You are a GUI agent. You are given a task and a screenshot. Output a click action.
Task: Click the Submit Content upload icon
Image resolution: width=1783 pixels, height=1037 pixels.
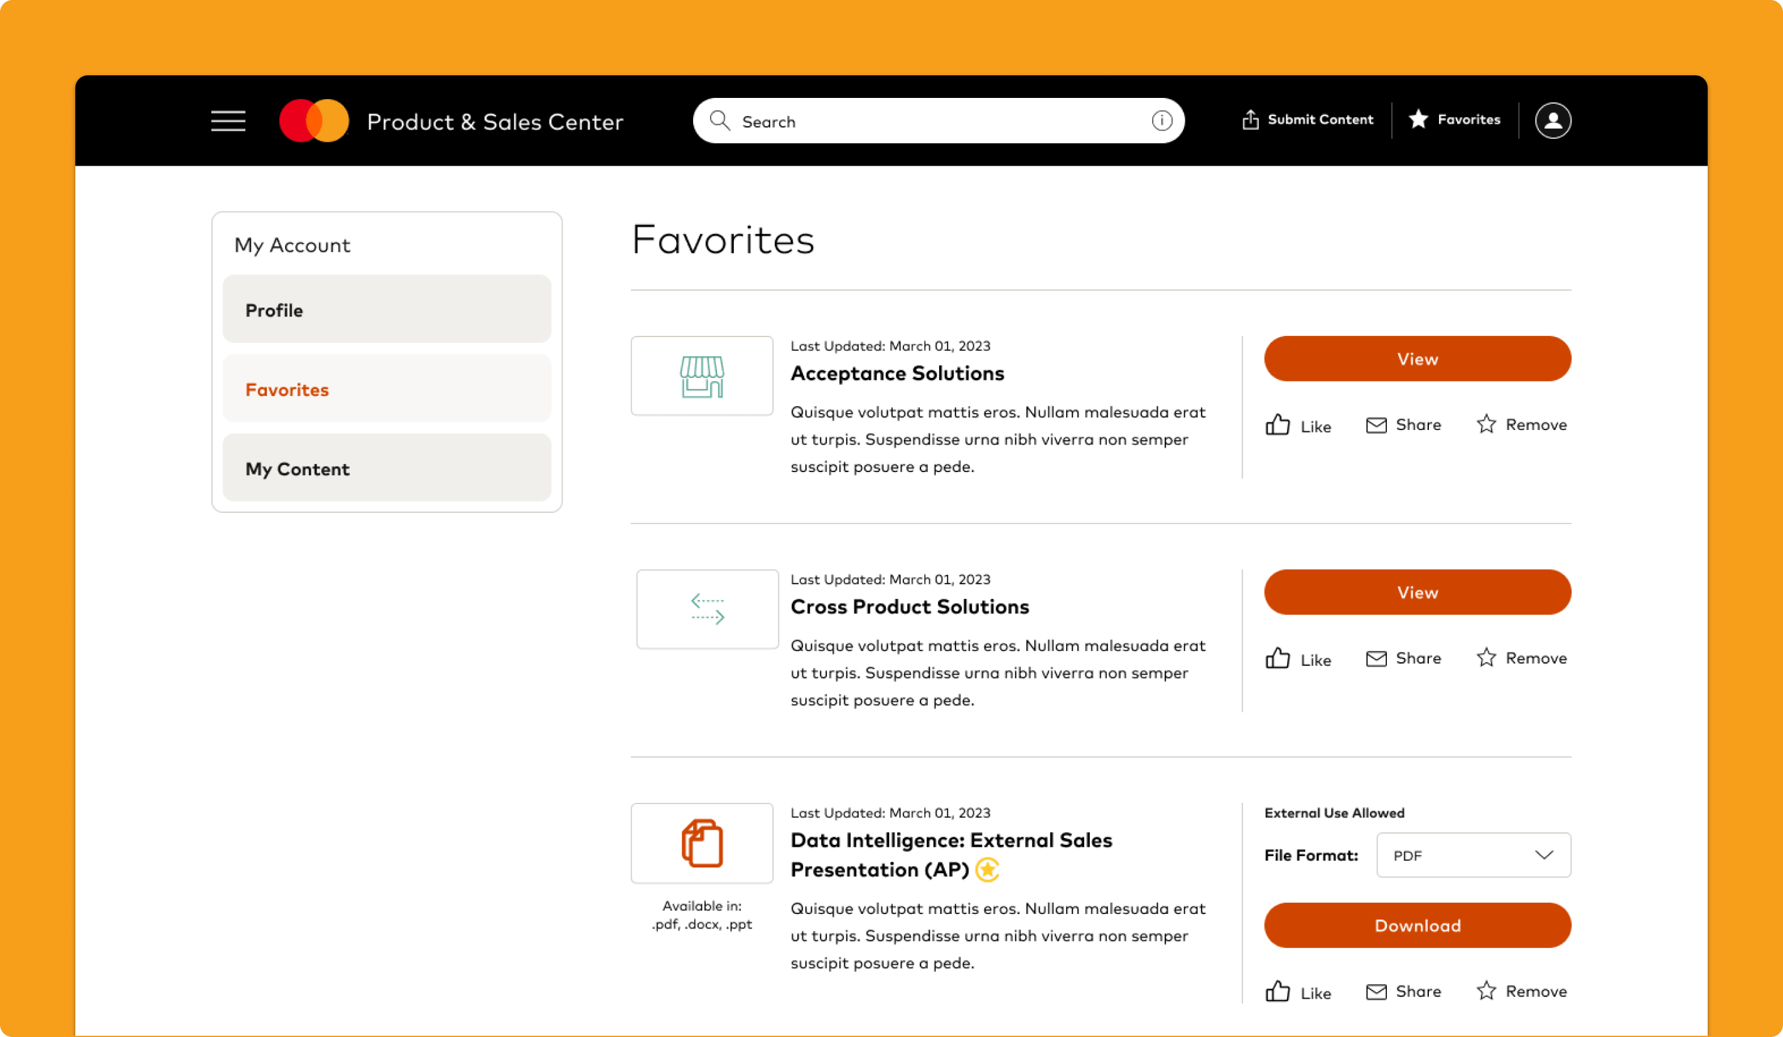click(x=1250, y=121)
